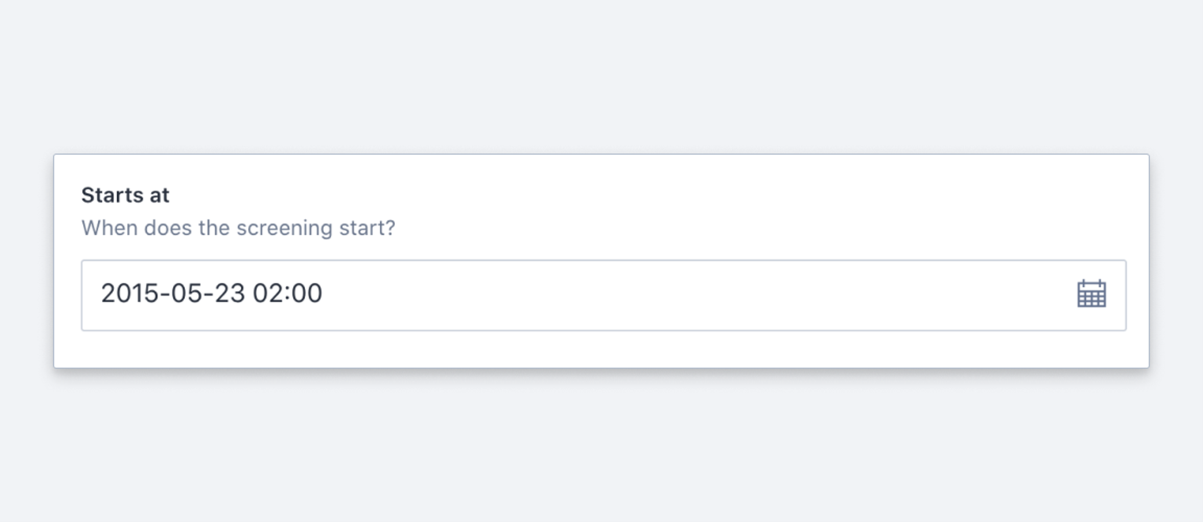Click first hyphen in 2015-05-23 date

pyautogui.click(x=165, y=294)
